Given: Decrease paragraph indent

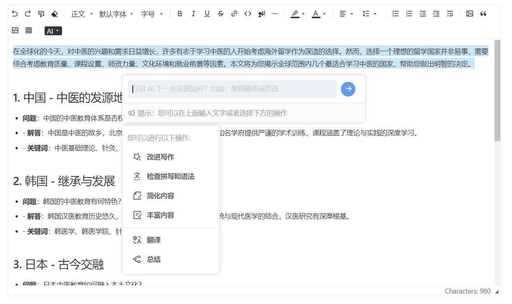Looking at the screenshot, I should tap(423, 14).
